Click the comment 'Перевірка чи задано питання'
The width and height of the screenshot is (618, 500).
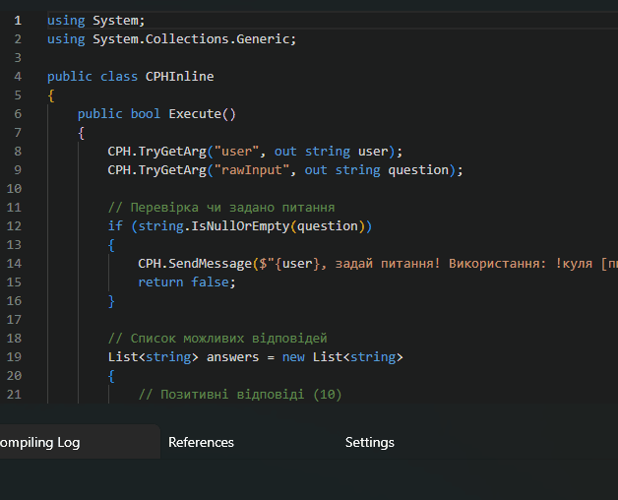[221, 207]
